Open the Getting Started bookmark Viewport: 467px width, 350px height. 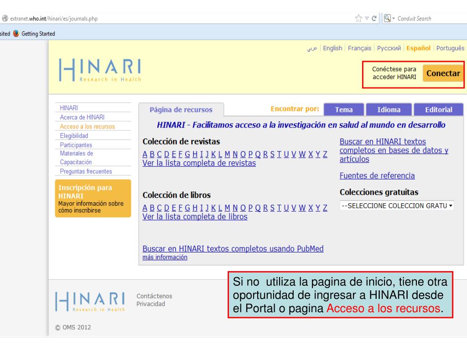pos(38,34)
